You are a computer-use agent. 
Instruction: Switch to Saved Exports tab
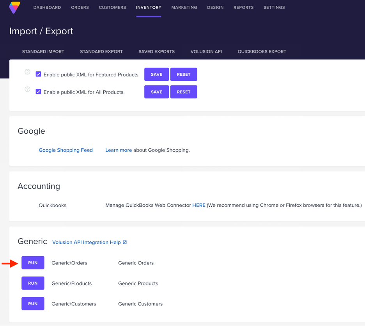point(156,51)
